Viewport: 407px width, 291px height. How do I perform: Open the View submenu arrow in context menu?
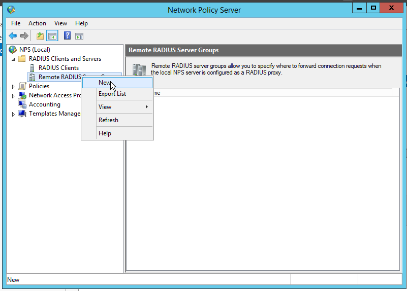pos(147,106)
